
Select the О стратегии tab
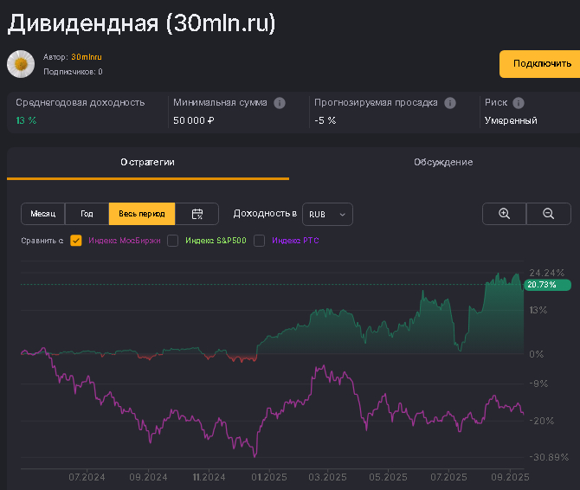[148, 162]
